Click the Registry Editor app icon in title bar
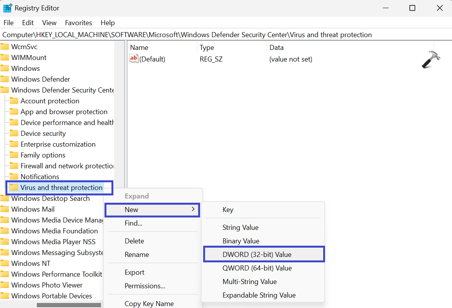Image resolution: width=452 pixels, height=308 pixels. point(8,8)
